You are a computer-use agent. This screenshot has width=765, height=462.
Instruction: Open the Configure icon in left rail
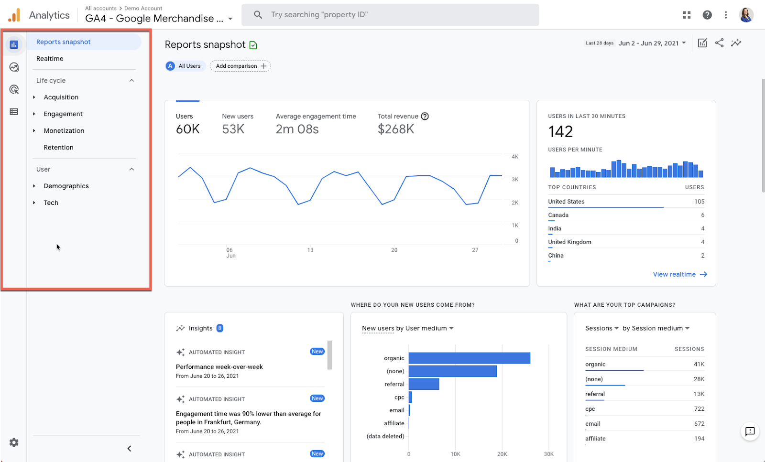tap(14, 112)
